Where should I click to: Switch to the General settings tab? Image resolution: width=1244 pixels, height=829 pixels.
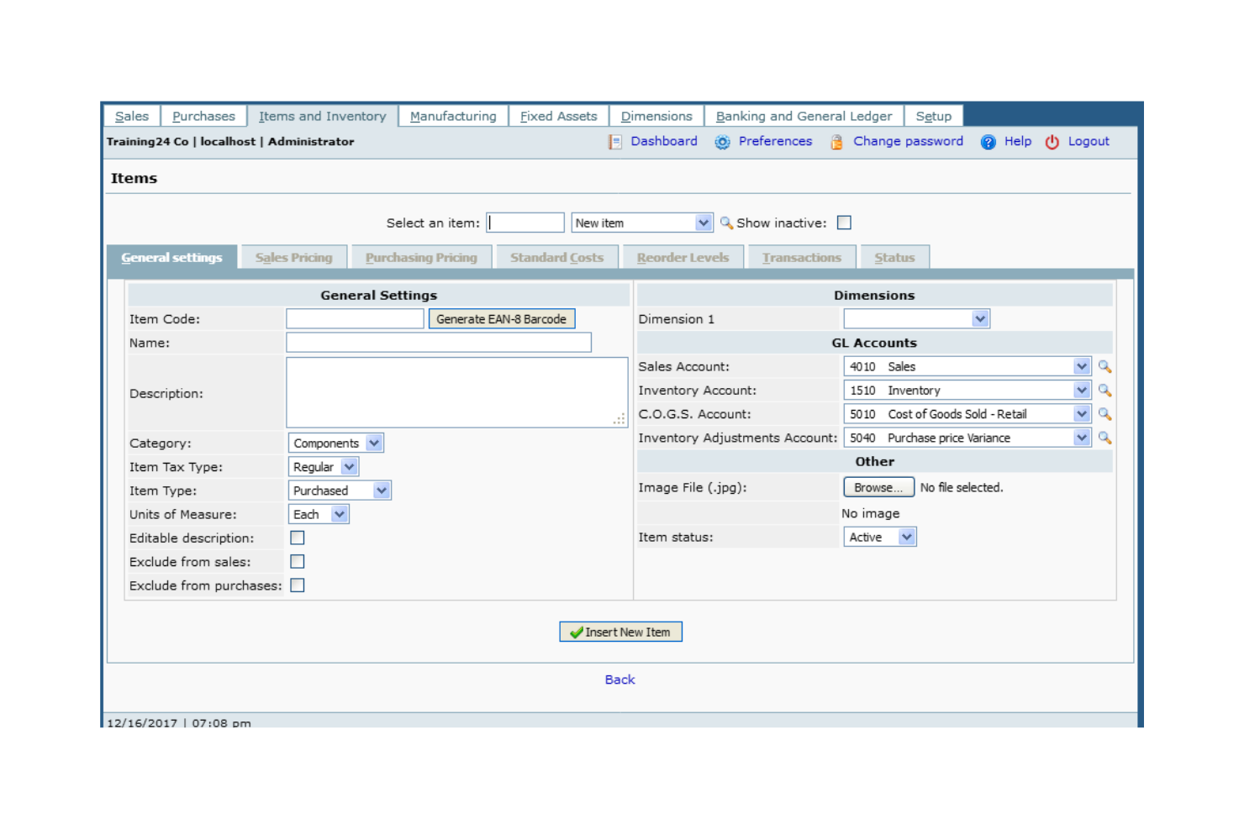tap(171, 257)
